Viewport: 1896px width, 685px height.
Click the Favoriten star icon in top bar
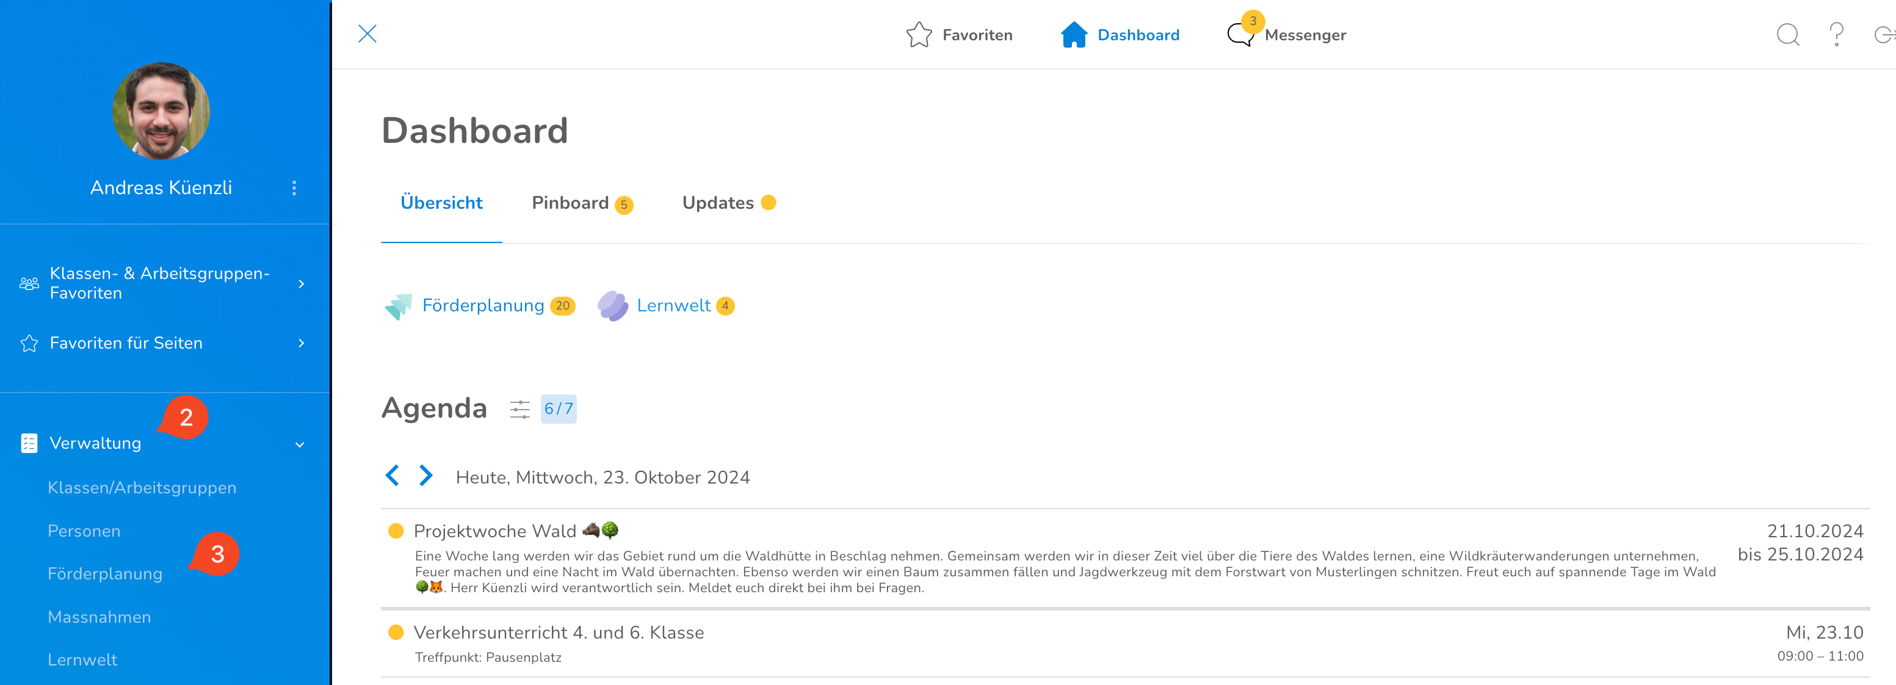click(x=919, y=35)
